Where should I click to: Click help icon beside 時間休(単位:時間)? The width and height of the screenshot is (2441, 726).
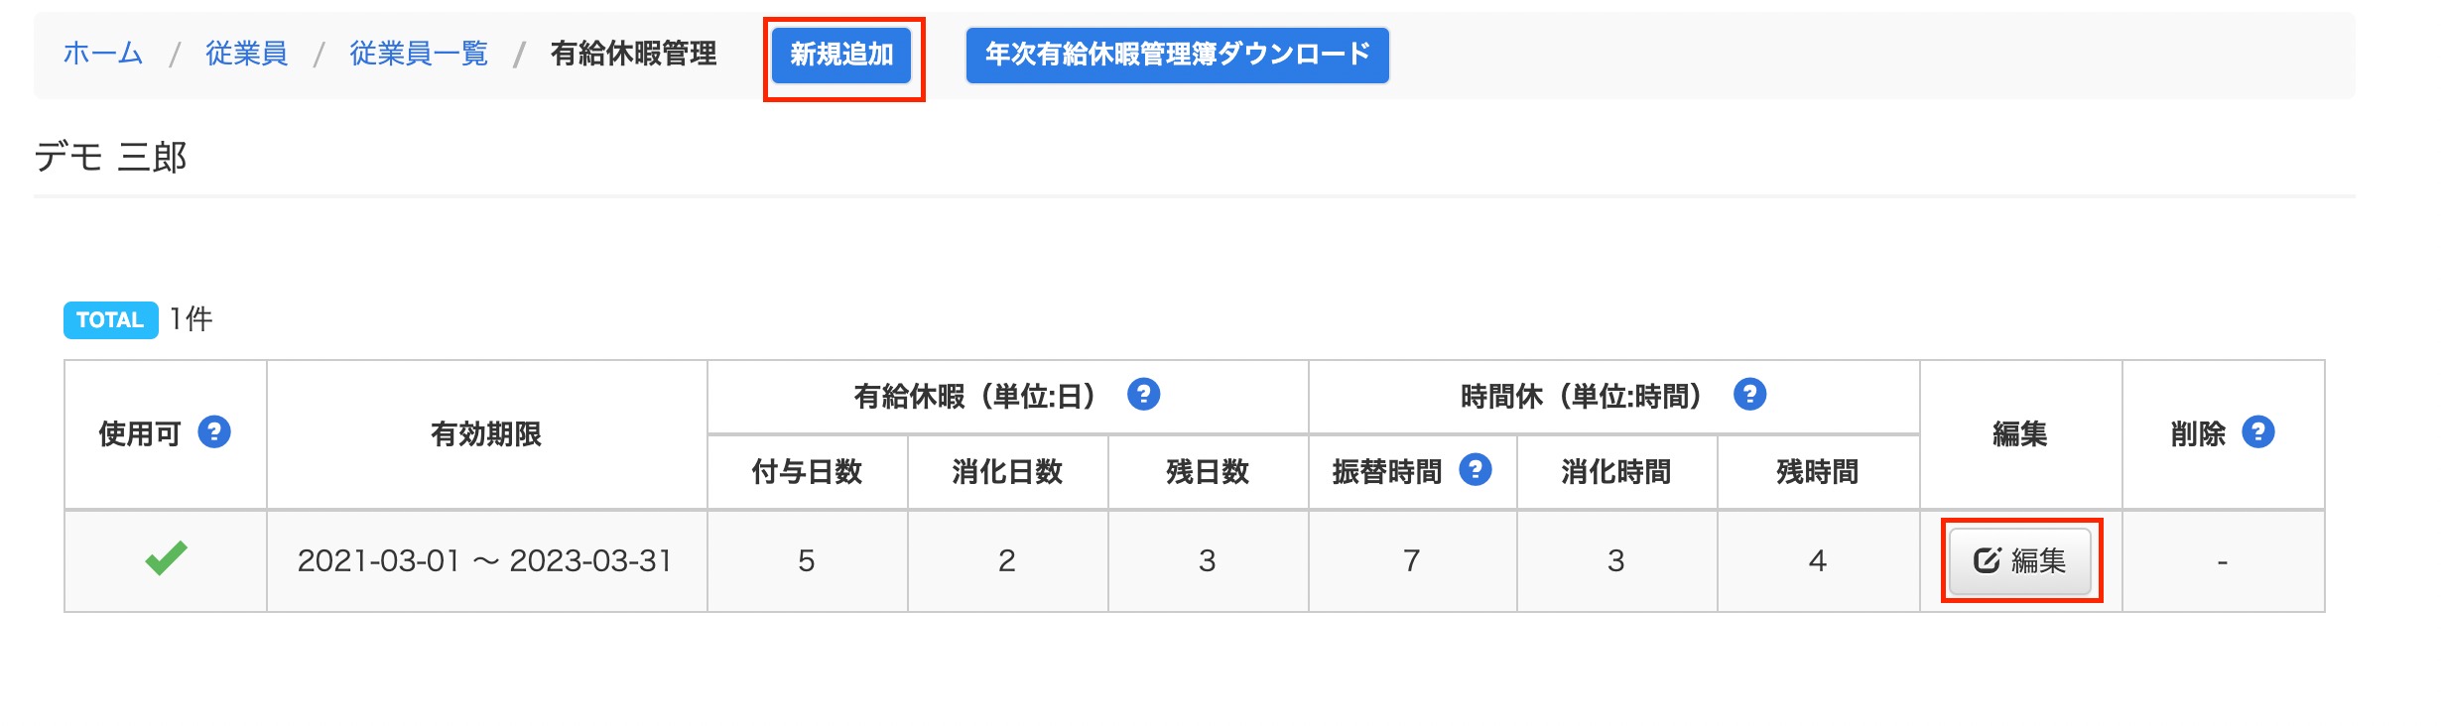1749,395
